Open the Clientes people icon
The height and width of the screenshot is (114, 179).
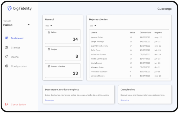(x=7, y=47)
